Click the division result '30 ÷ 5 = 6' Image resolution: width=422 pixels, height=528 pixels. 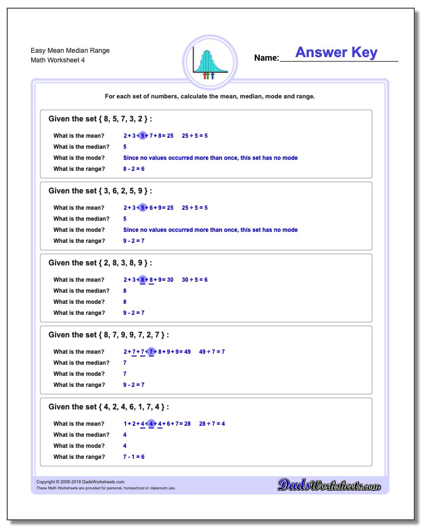point(195,280)
